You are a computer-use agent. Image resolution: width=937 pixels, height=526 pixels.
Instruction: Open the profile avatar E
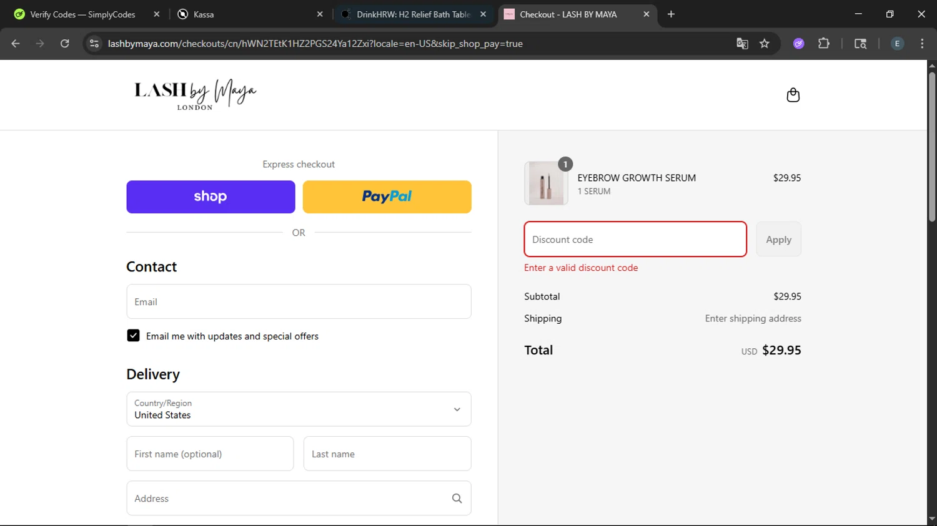point(897,44)
